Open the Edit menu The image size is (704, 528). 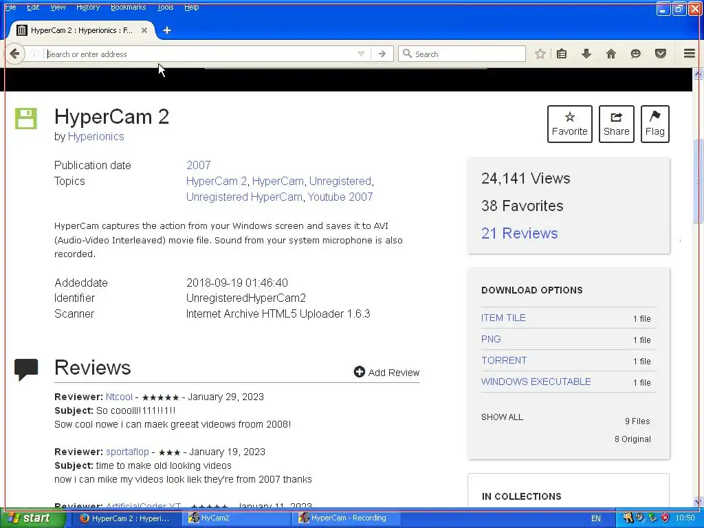(33, 7)
